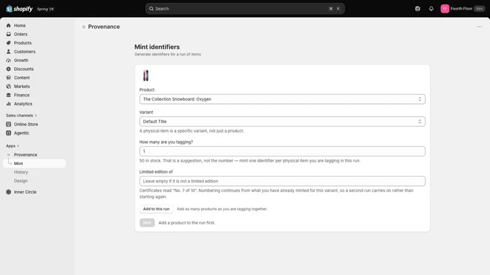
Task: Click the Add to this run button
Action: click(156, 209)
